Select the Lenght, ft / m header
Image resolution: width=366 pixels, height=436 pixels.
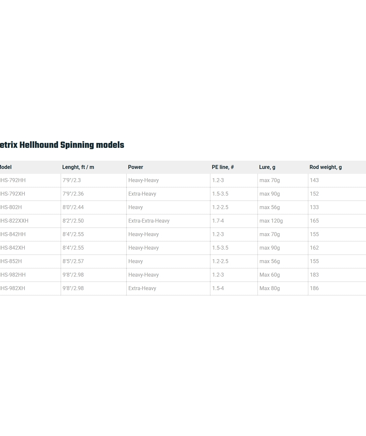pyautogui.click(x=78, y=167)
